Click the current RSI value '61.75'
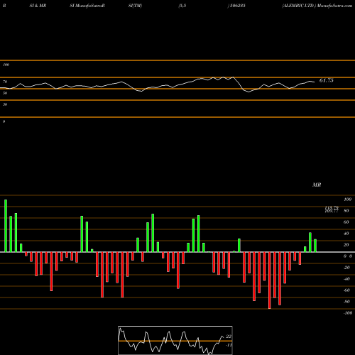355x355 pixels. pos(327,80)
